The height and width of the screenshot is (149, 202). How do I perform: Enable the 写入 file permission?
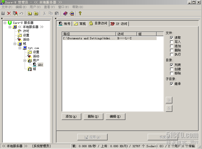172,42
